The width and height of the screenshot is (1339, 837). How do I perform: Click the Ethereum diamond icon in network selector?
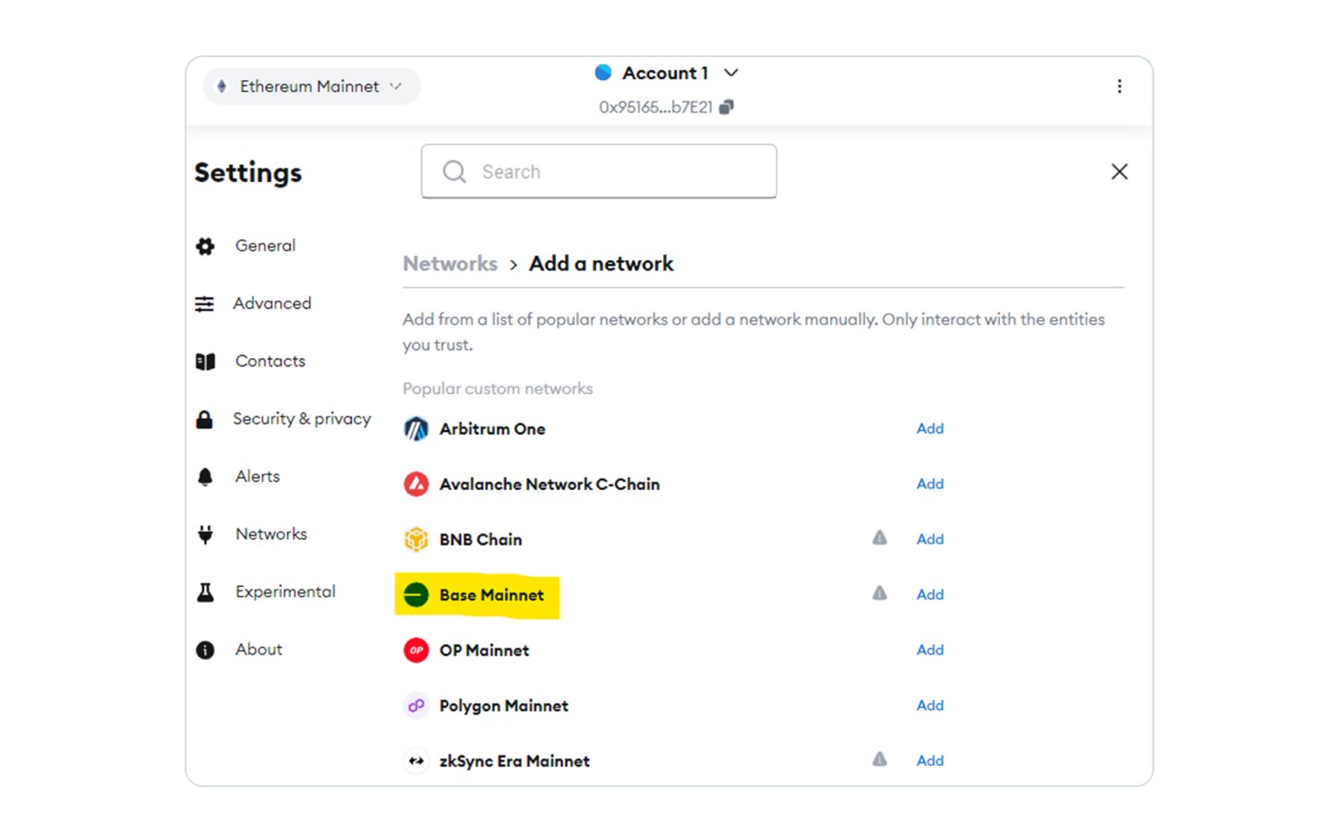click(x=222, y=86)
